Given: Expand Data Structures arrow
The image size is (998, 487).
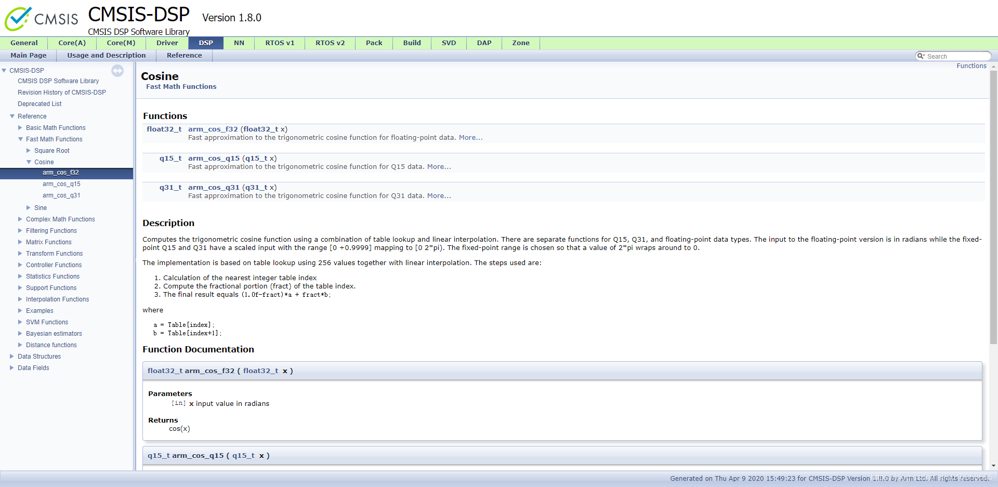Looking at the screenshot, I should 12,357.
